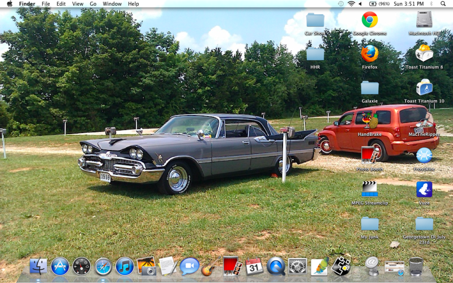Open the Finder menu
The width and height of the screenshot is (453, 283).
tap(27, 4)
